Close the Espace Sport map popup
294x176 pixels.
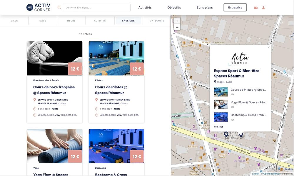pyautogui.click(x=268, y=48)
